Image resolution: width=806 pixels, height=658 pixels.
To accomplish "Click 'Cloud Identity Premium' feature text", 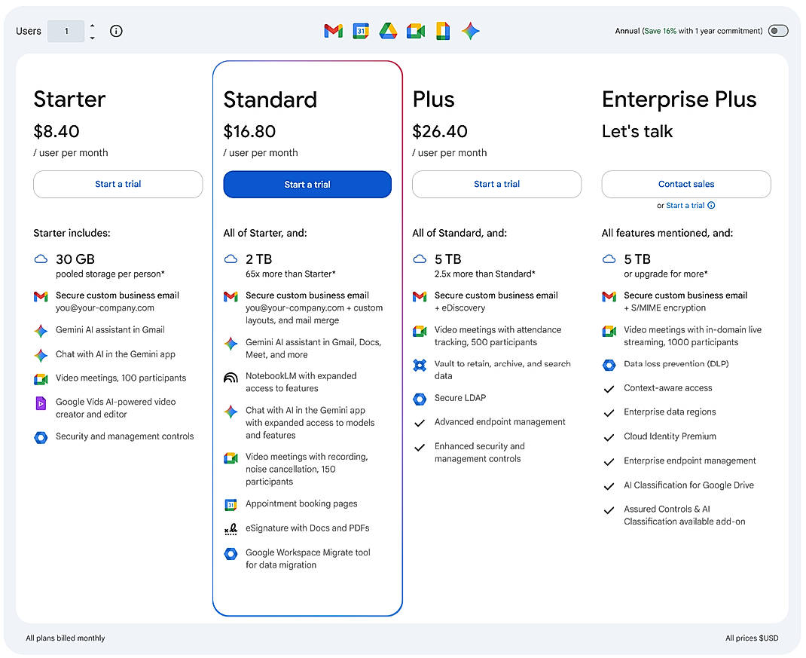I will pos(670,436).
